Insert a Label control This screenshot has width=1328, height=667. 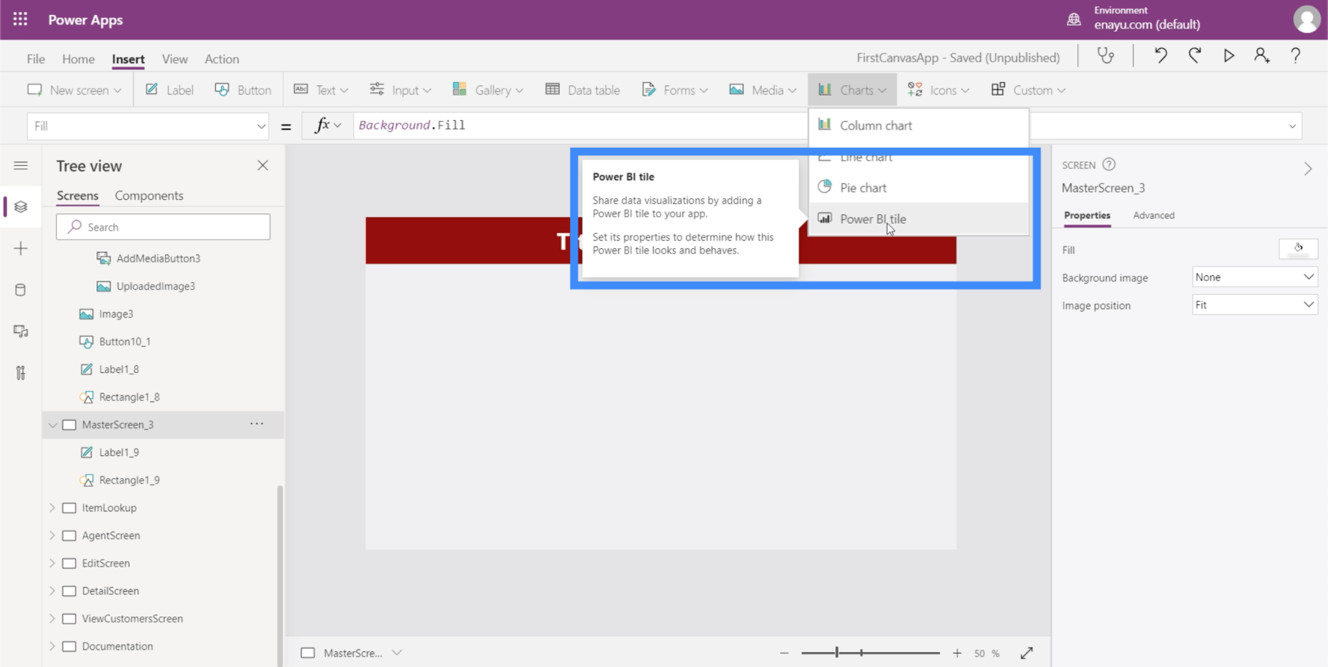170,90
